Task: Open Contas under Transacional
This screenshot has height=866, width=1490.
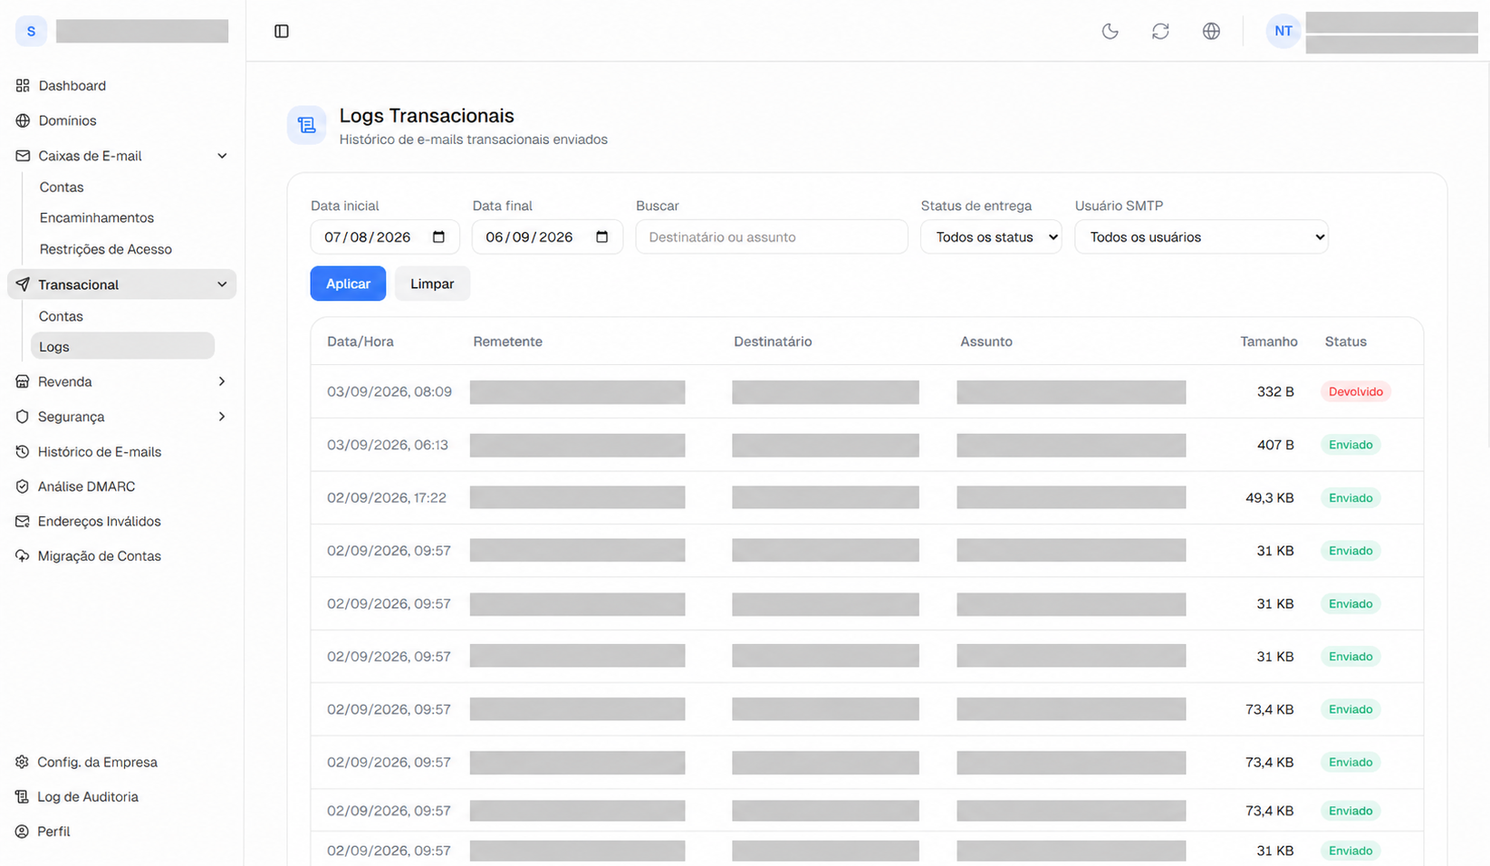Action: pos(61,316)
